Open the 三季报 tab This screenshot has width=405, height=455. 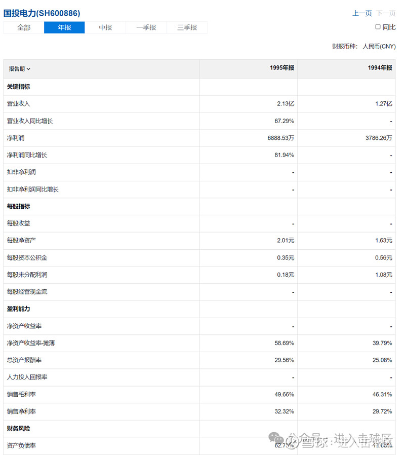[187, 27]
